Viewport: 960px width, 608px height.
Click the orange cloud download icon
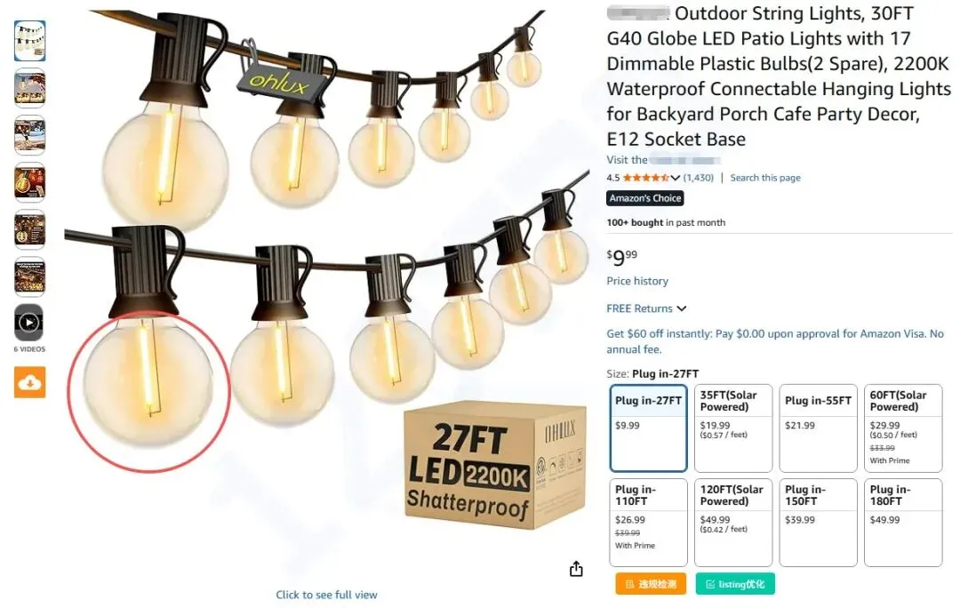[x=30, y=383]
